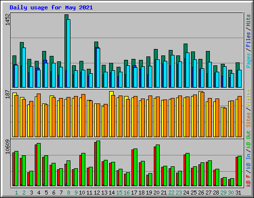Click day 31 on the x-axis
The width and height of the screenshot is (254, 198).
coord(238,193)
